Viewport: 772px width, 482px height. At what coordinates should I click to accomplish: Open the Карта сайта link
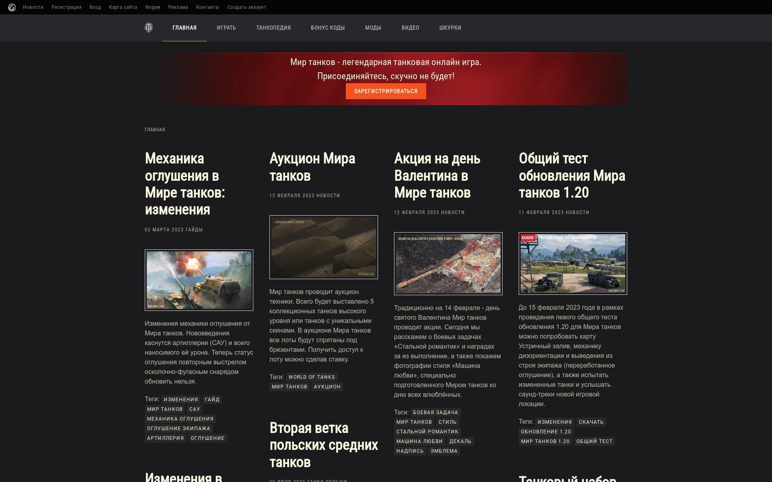pos(123,7)
